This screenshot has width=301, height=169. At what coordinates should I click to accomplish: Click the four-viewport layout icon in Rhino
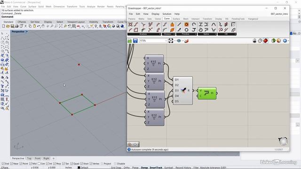point(74,26)
